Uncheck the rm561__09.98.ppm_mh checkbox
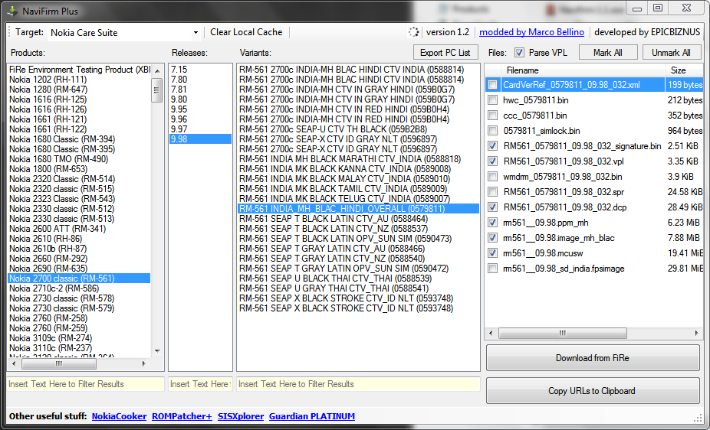The width and height of the screenshot is (710, 430). (493, 222)
